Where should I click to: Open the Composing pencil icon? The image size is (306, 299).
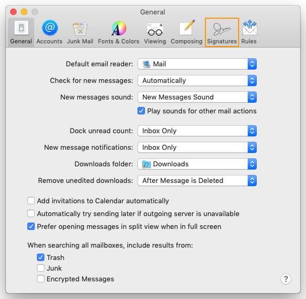(187, 27)
